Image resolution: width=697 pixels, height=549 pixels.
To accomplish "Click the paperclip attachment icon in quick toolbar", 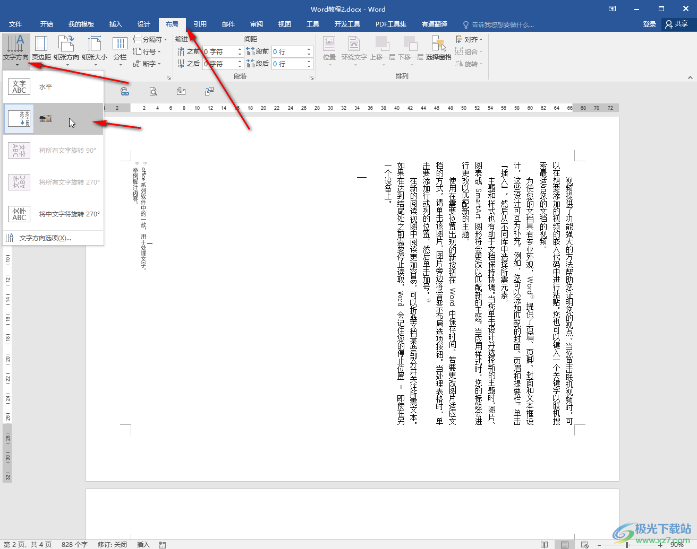I will point(181,91).
